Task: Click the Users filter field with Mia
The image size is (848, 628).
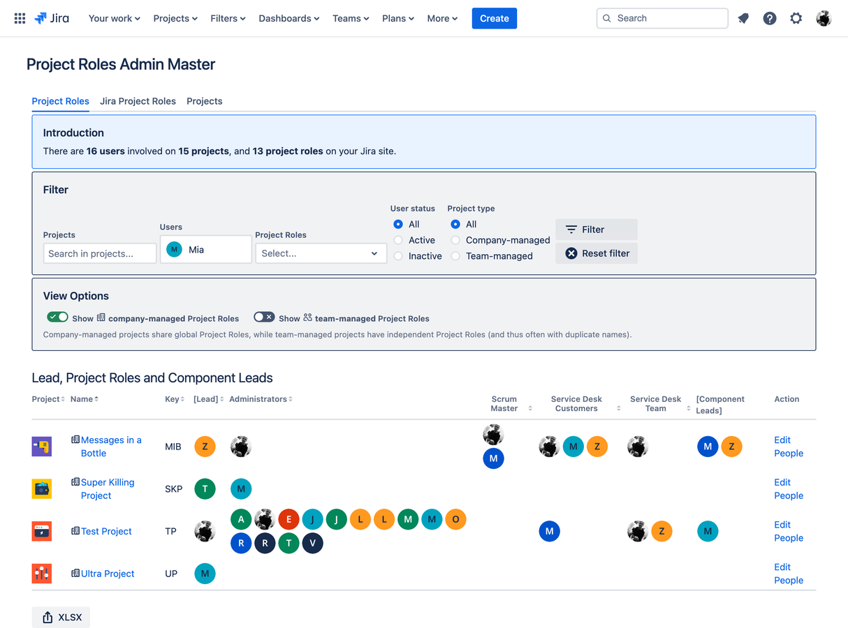Action: click(x=206, y=249)
